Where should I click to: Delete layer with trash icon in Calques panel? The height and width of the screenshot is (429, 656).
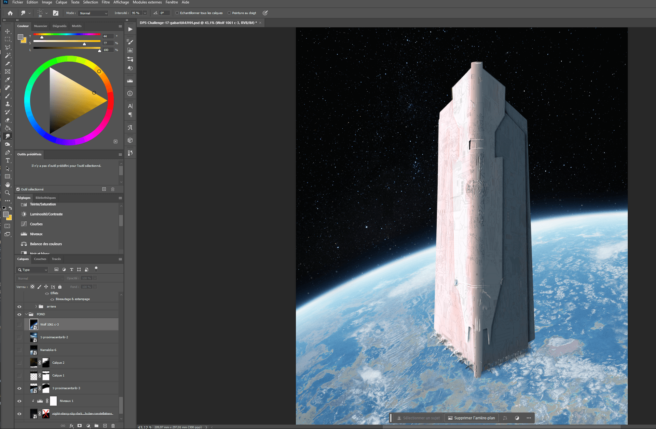(113, 426)
